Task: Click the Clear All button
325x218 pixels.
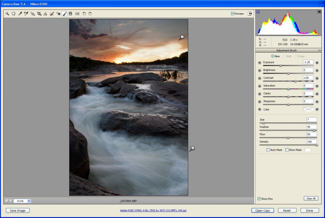Action: [x=311, y=198]
